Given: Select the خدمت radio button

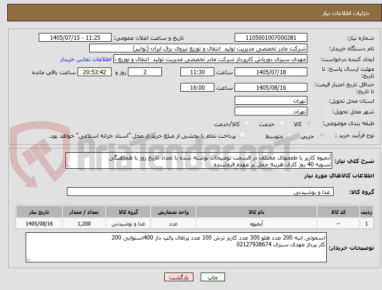Looking at the screenshot, I should point(282,123).
